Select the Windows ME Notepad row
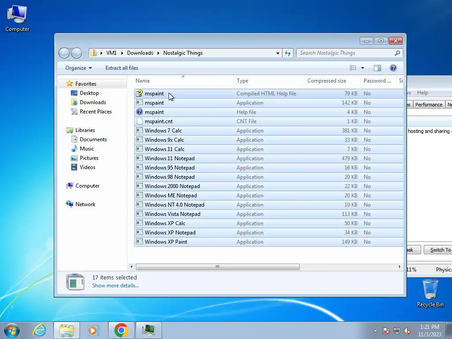 click(x=269, y=196)
